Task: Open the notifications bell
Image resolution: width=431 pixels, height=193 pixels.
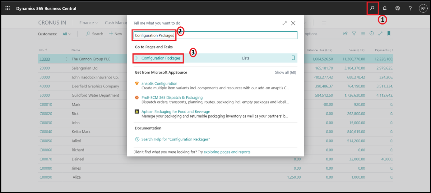Action: tap(385, 8)
